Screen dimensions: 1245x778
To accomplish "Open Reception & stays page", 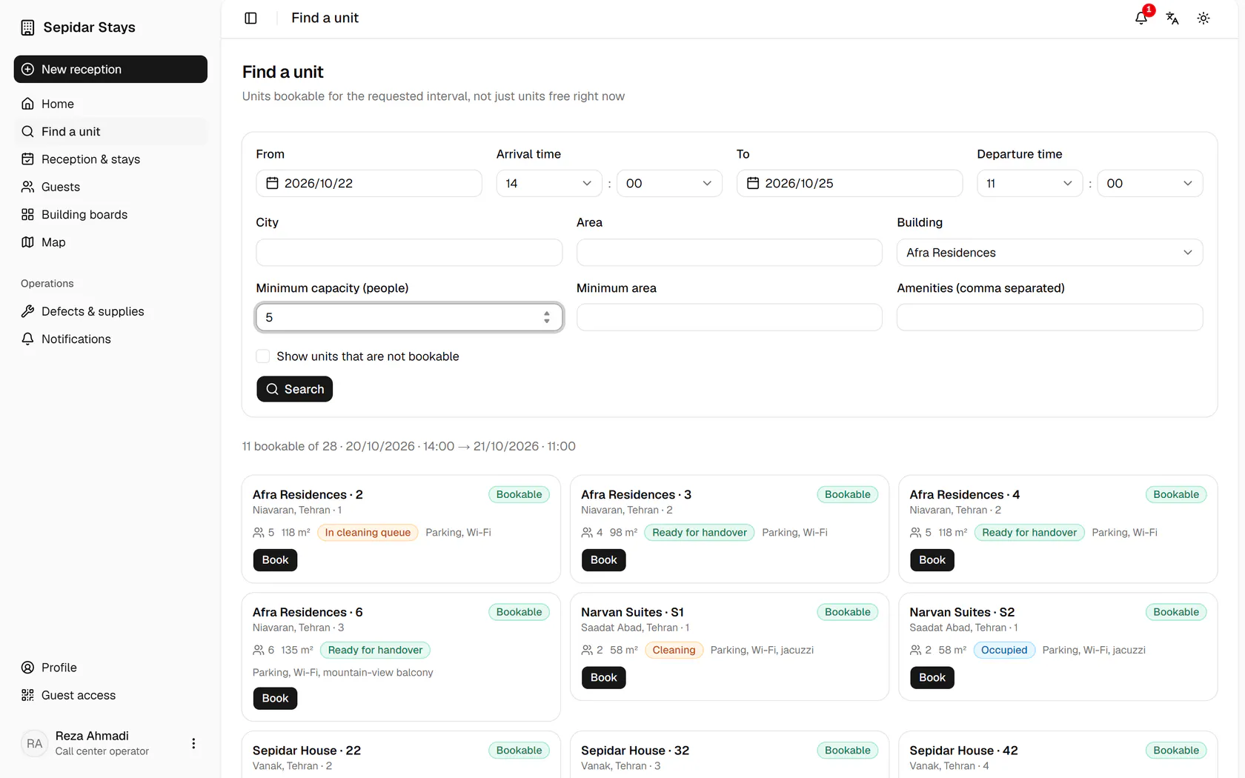I will (110, 159).
